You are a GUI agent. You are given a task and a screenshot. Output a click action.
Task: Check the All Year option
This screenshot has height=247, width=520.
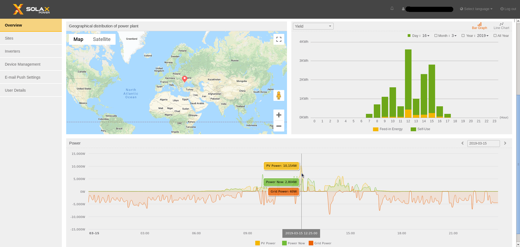pos(495,36)
